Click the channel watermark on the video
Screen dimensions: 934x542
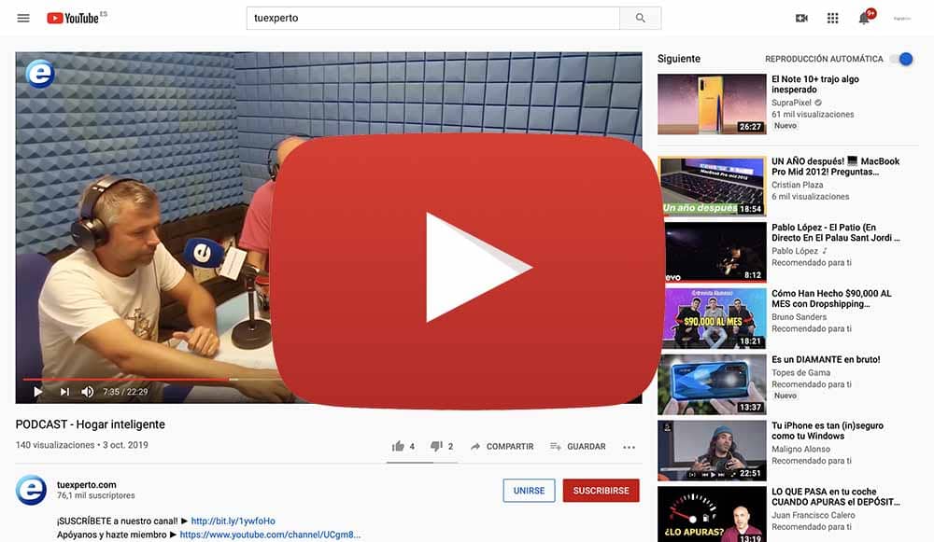(40, 73)
